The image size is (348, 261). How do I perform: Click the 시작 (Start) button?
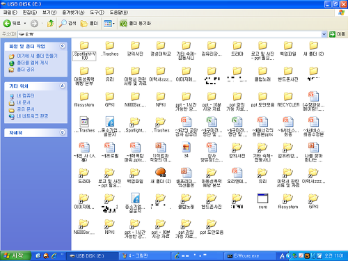click(15, 256)
